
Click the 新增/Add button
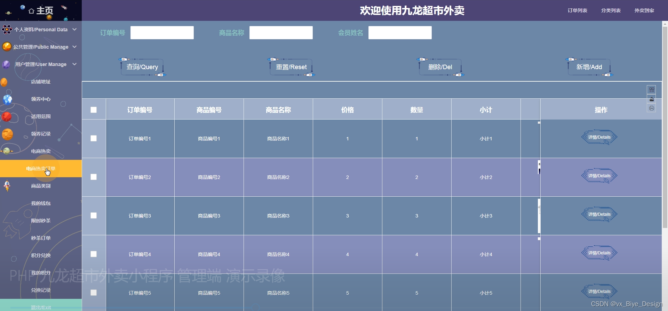[589, 67]
